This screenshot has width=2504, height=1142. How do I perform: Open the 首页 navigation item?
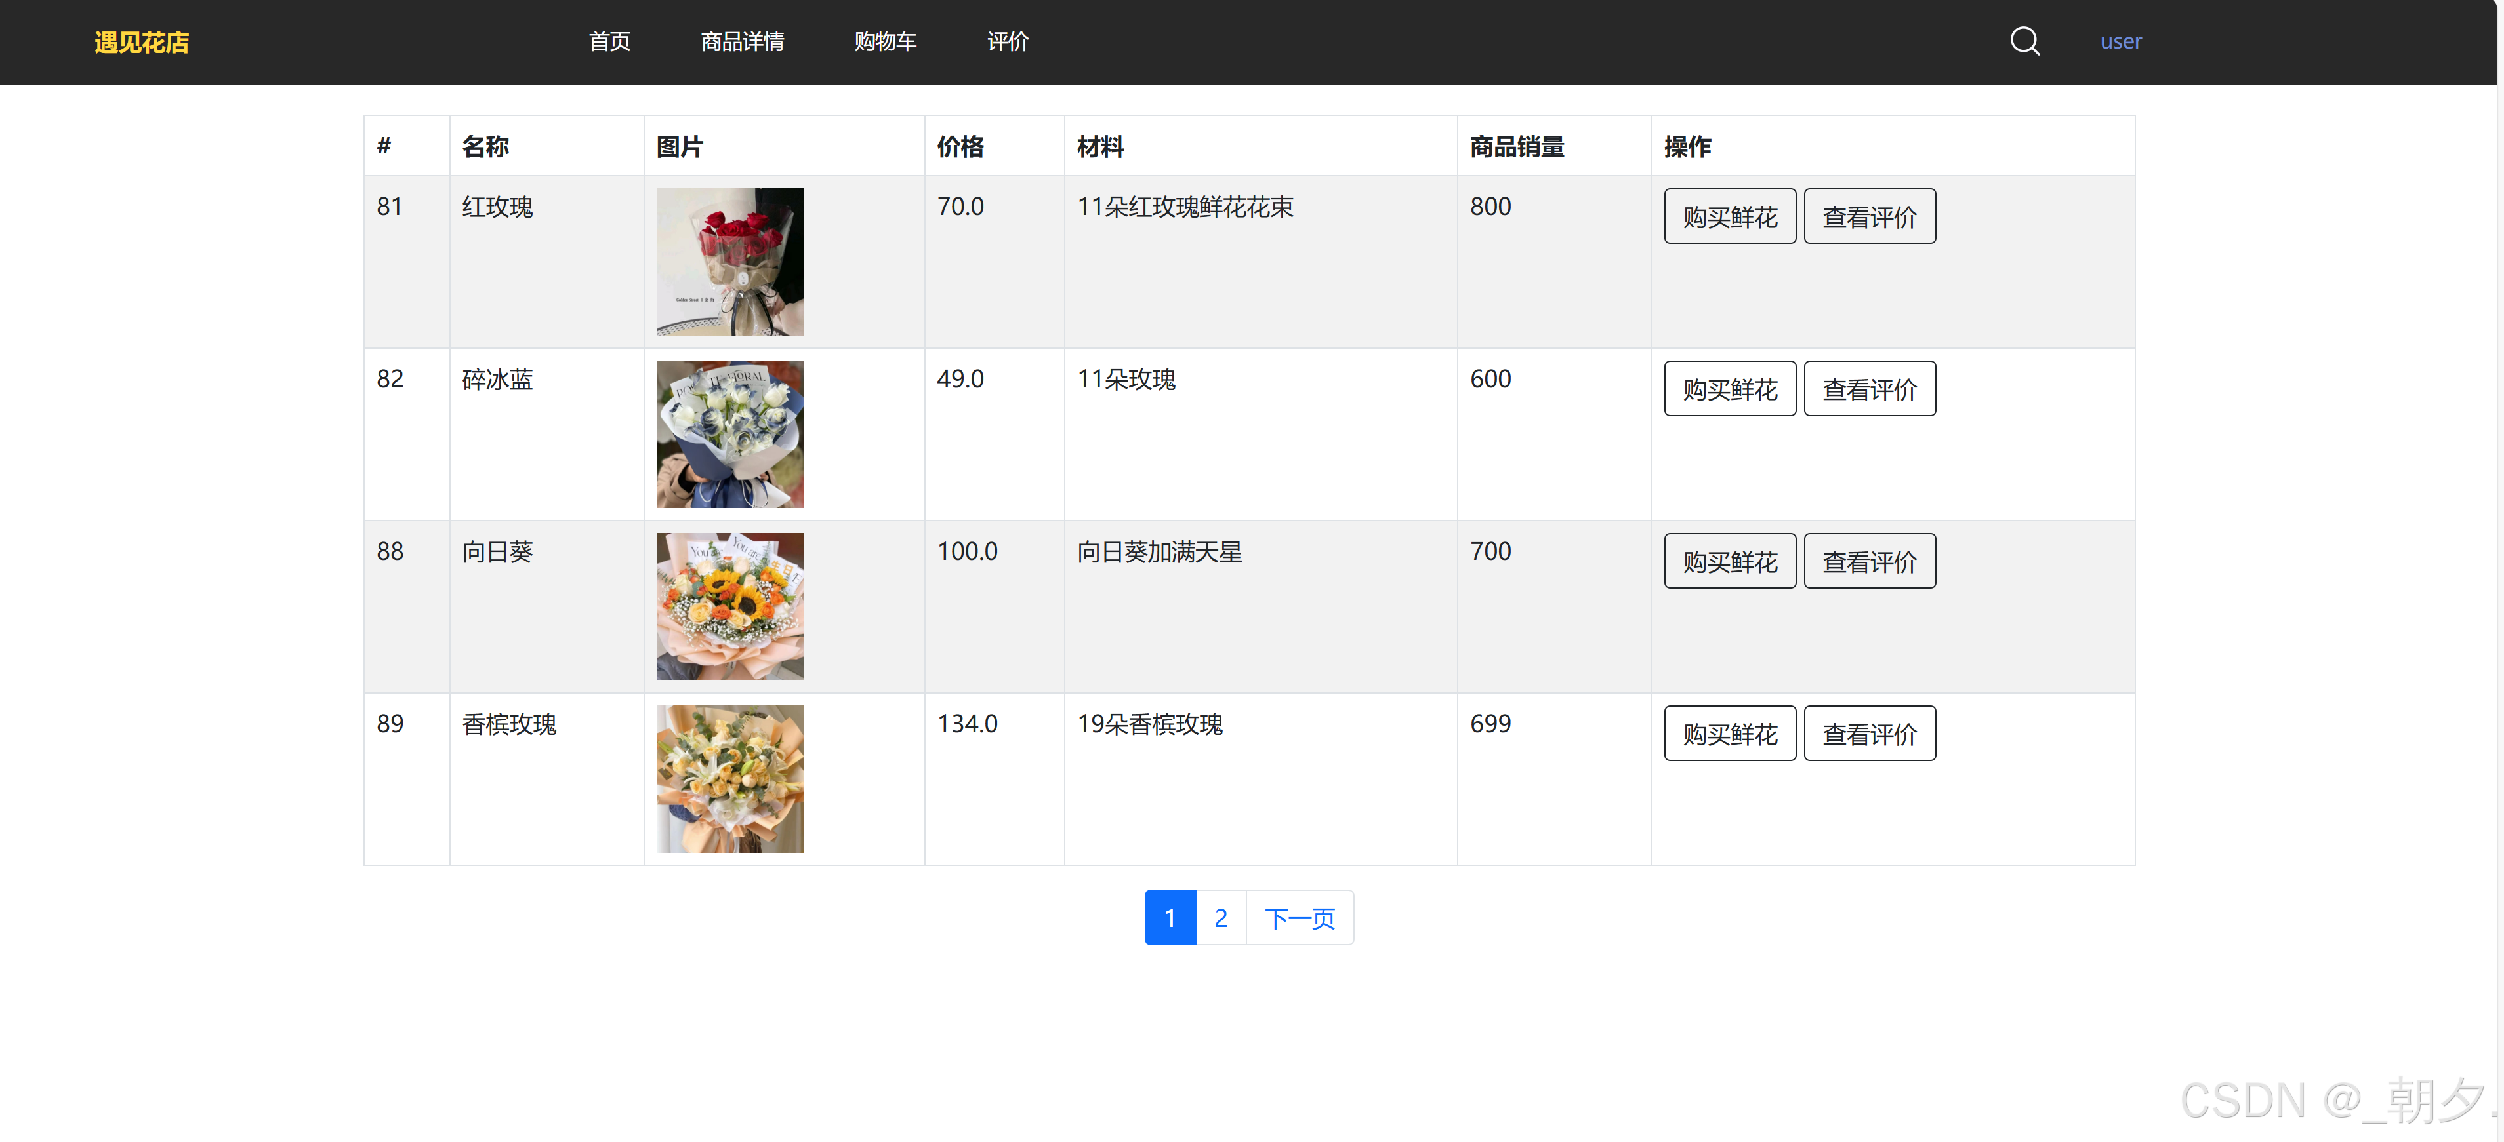click(x=609, y=42)
